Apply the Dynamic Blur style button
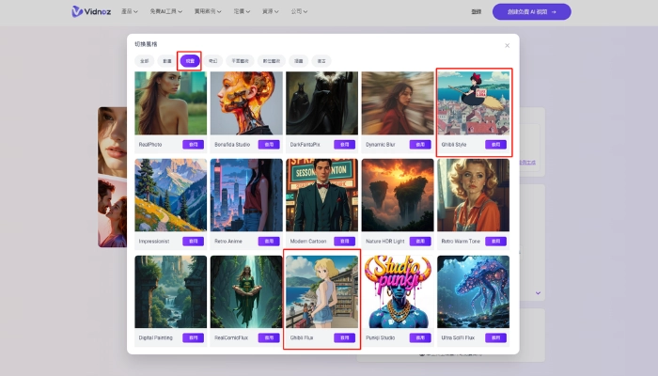Viewport: 658px width, 376px height. [420, 145]
